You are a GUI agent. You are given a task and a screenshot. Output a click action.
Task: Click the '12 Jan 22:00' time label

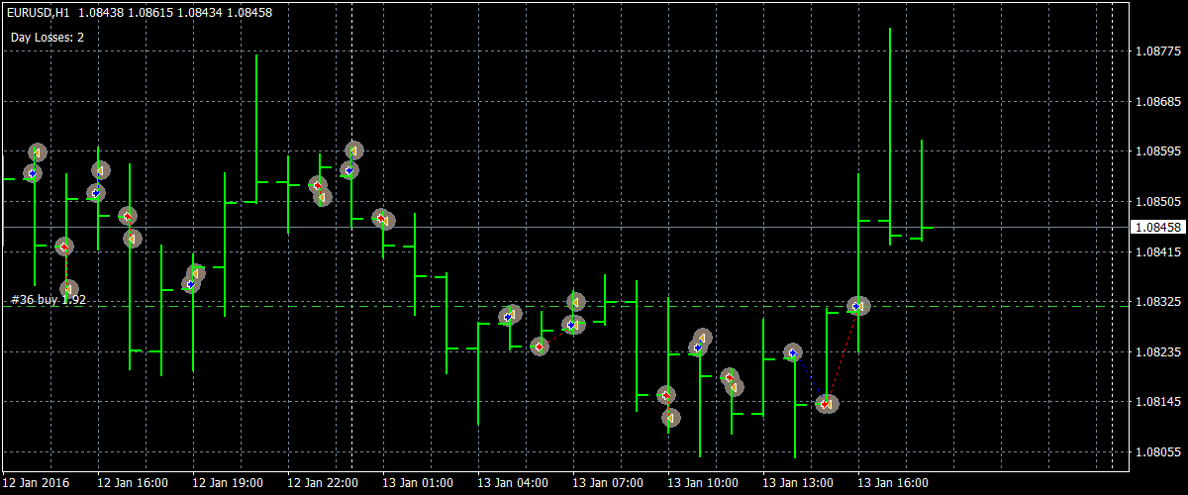click(322, 483)
